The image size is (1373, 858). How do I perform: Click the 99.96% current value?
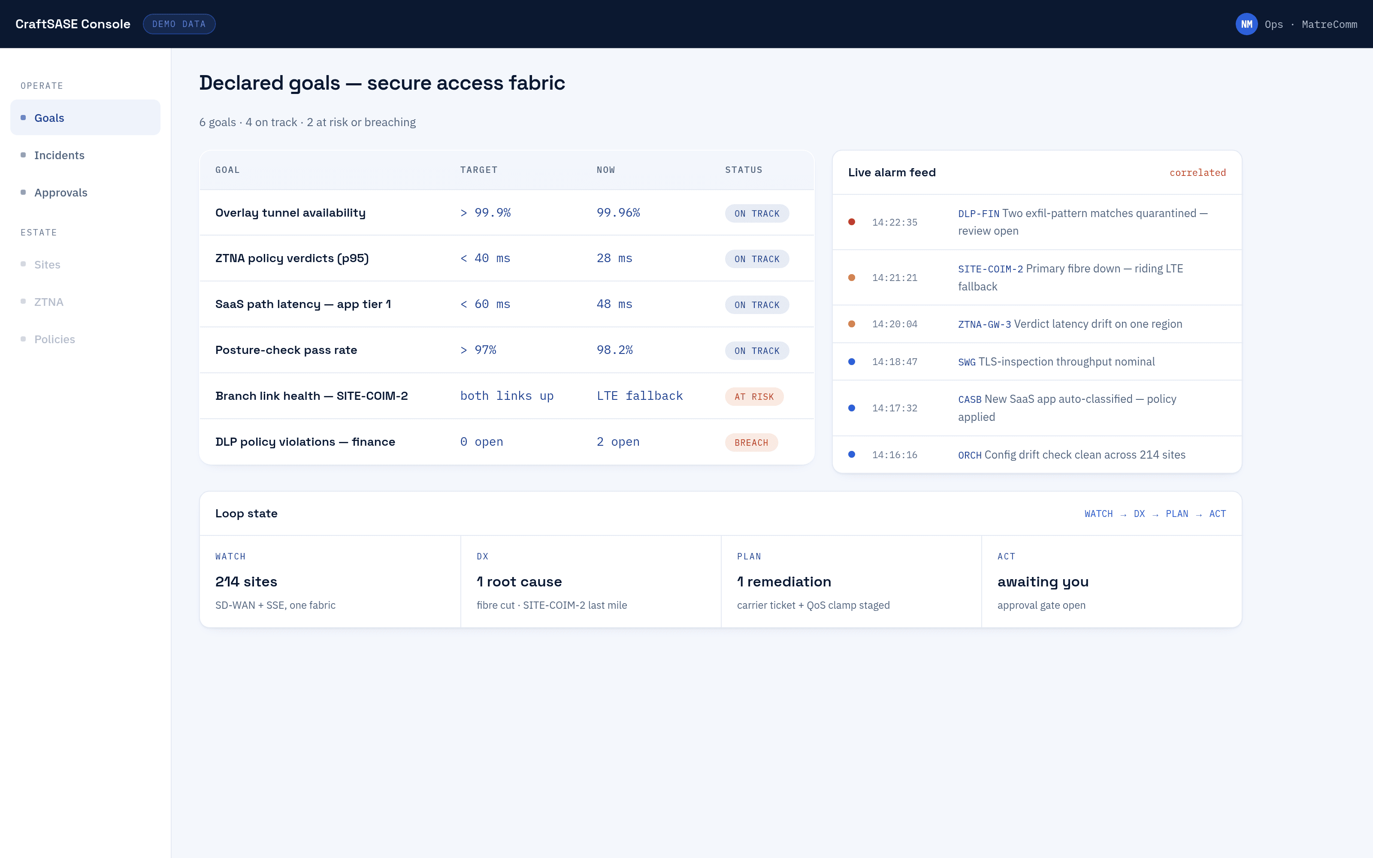tap(618, 213)
